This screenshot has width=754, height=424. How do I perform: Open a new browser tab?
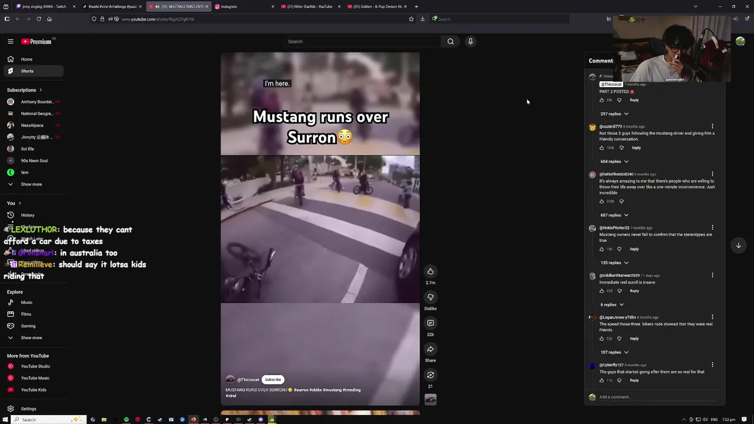pos(416,6)
